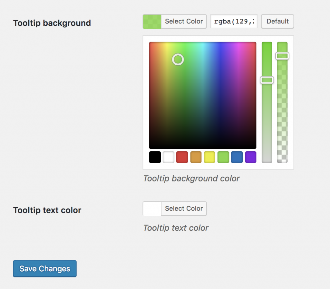This screenshot has width=330, height=289.
Task: Select the orange preset swatch
Action: [x=196, y=157]
